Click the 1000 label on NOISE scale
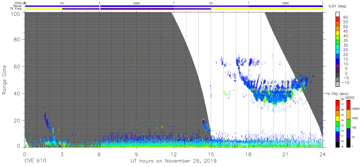The width and height of the screenshot is (363, 167). [x=355, y=118]
